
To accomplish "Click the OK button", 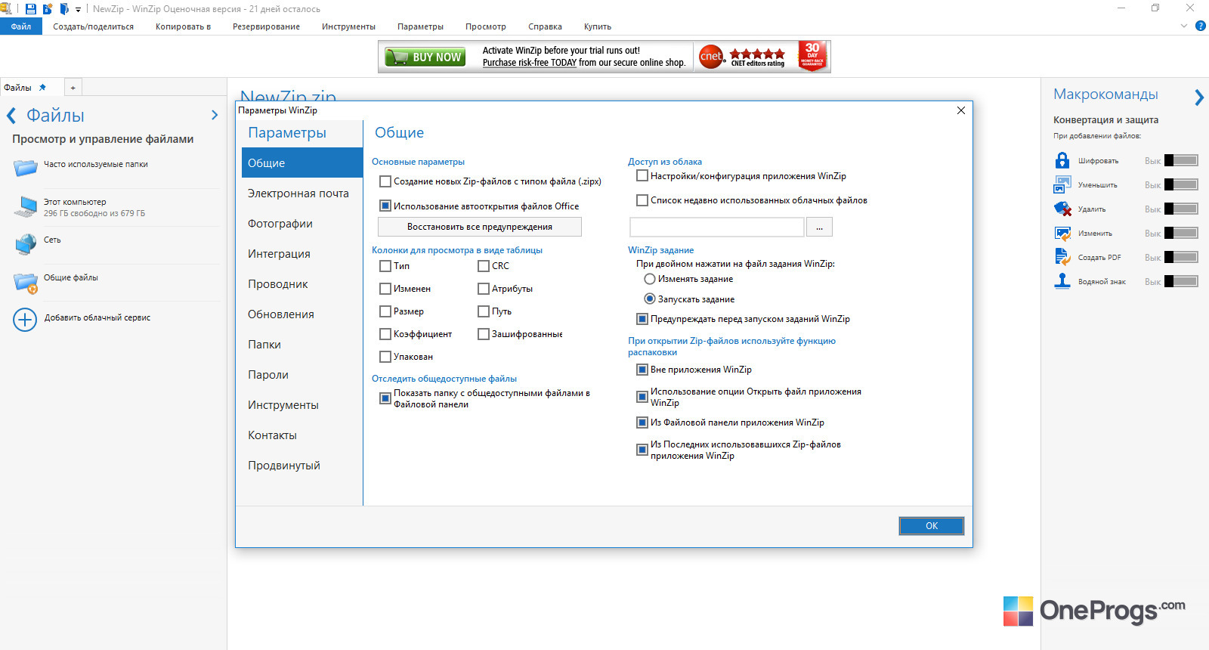I will click(x=932, y=525).
